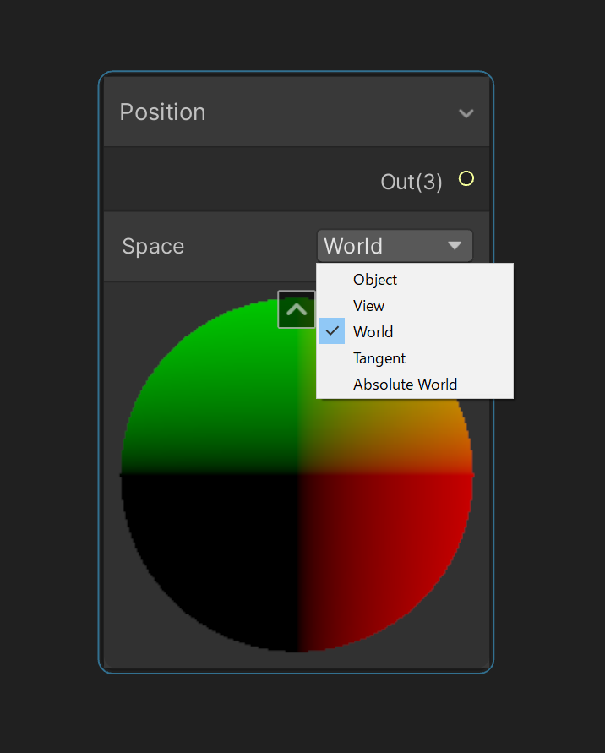
Task: Click the checkmark beside World
Action: (332, 331)
